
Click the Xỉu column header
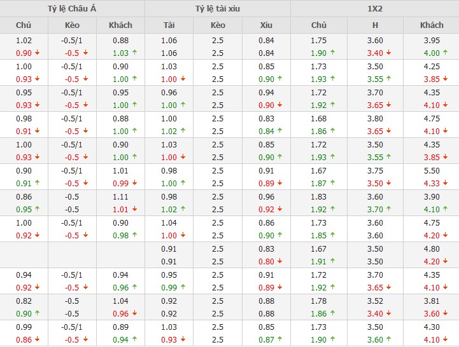266,25
